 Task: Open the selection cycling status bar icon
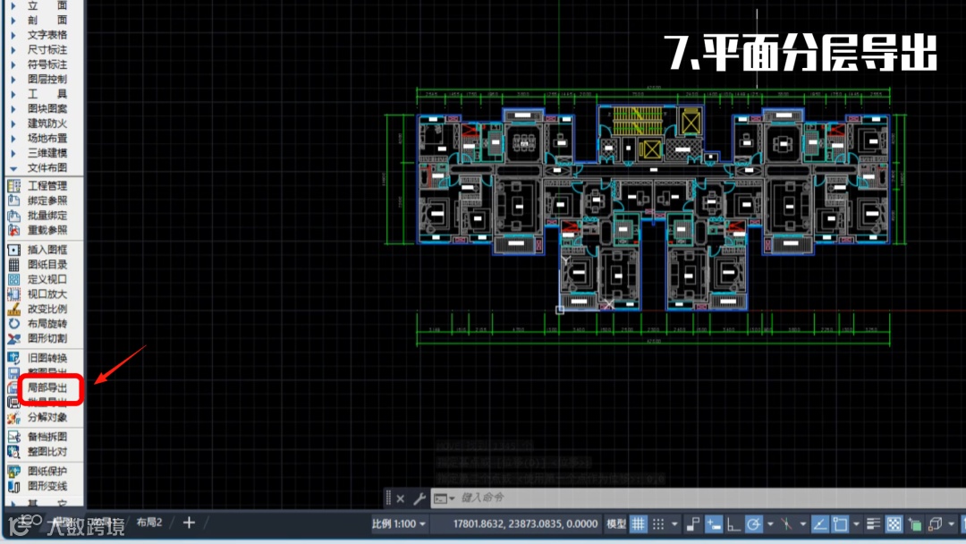coord(915,524)
